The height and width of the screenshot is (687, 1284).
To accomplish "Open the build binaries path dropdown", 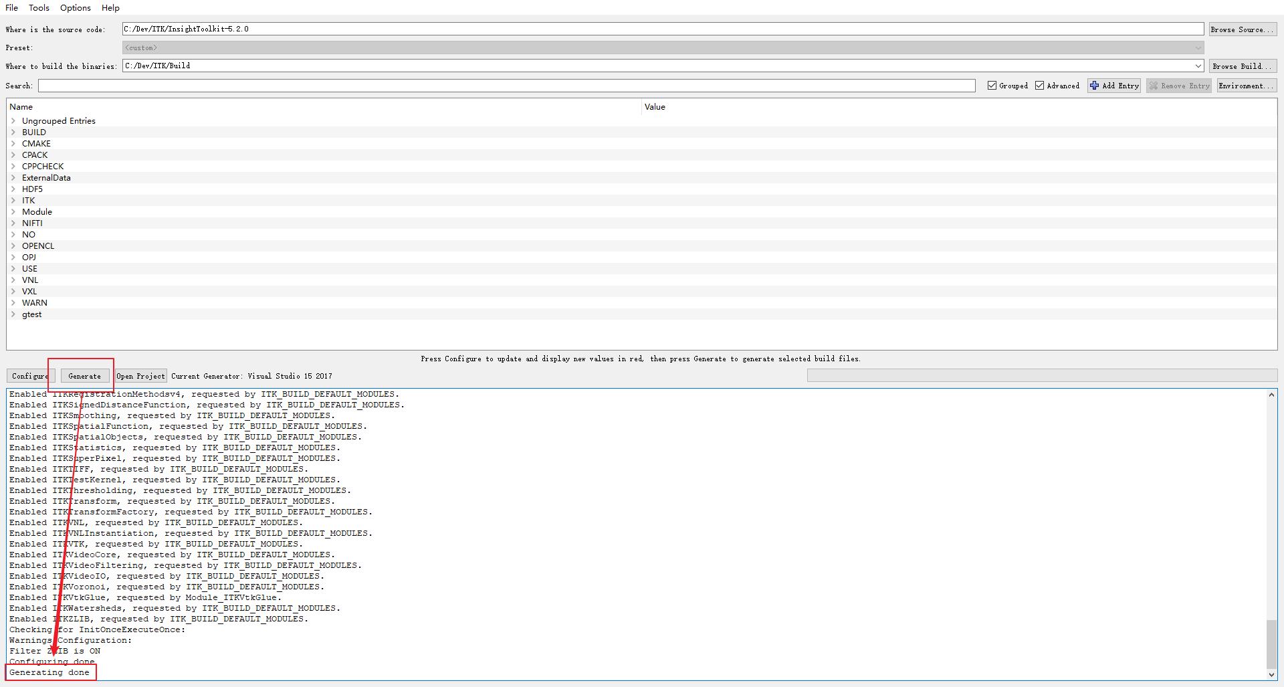I will tap(1198, 66).
